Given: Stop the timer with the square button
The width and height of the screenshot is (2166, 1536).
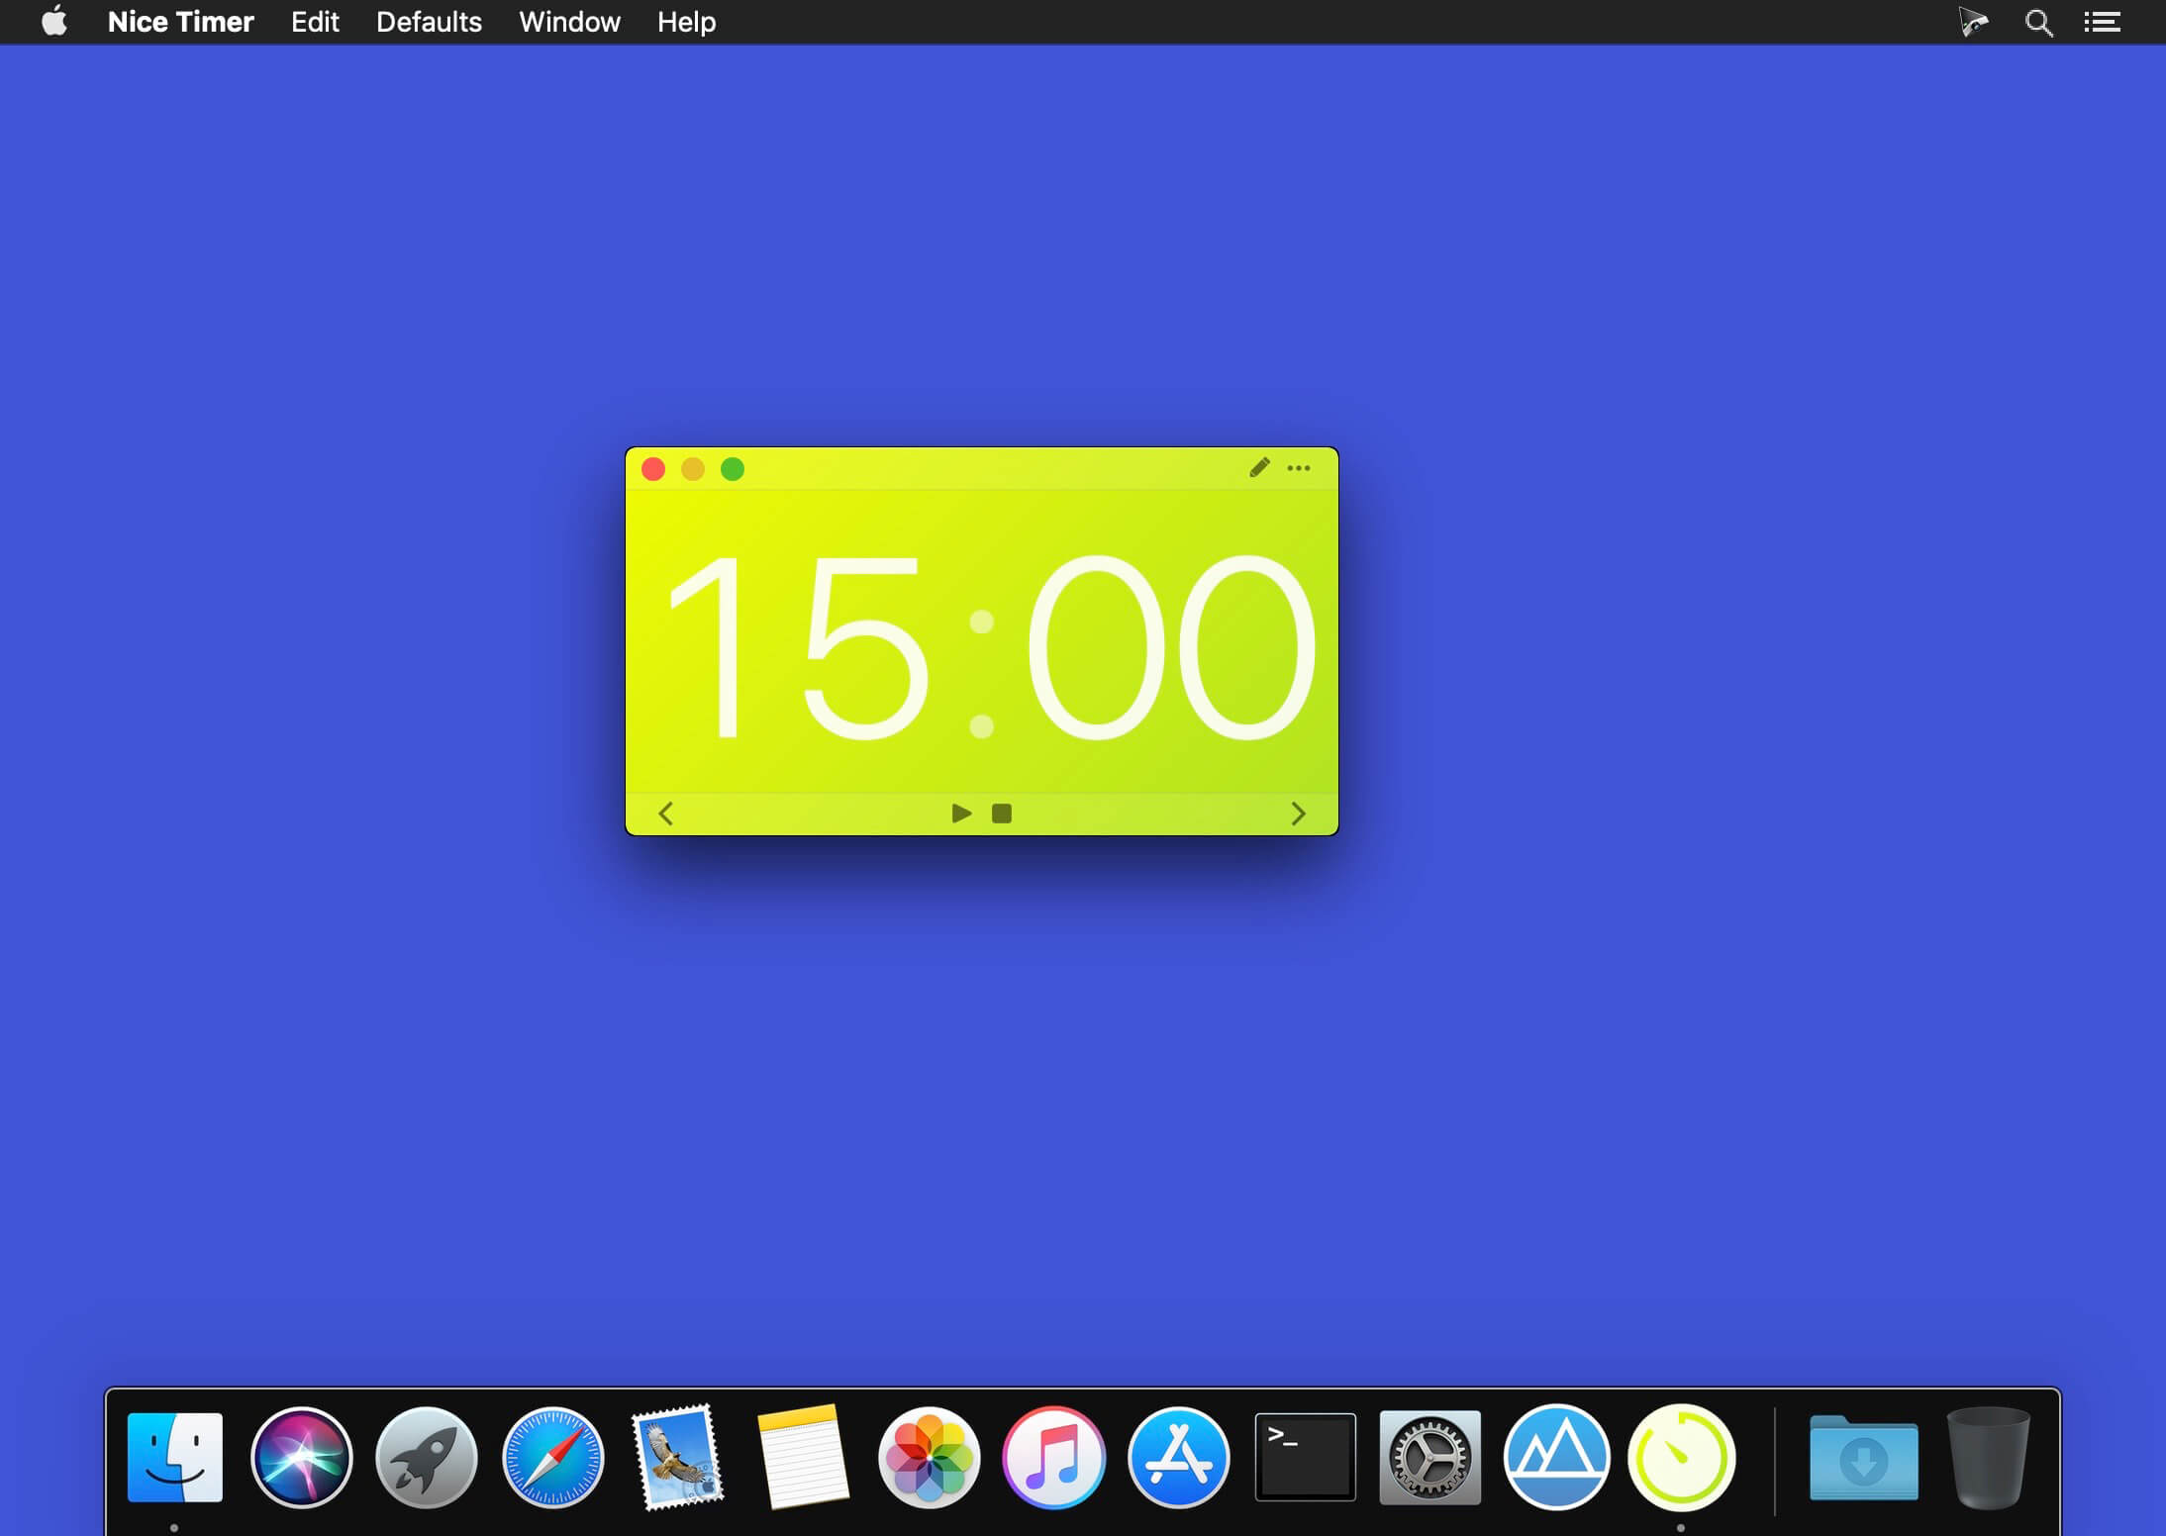Looking at the screenshot, I should click(x=1002, y=814).
